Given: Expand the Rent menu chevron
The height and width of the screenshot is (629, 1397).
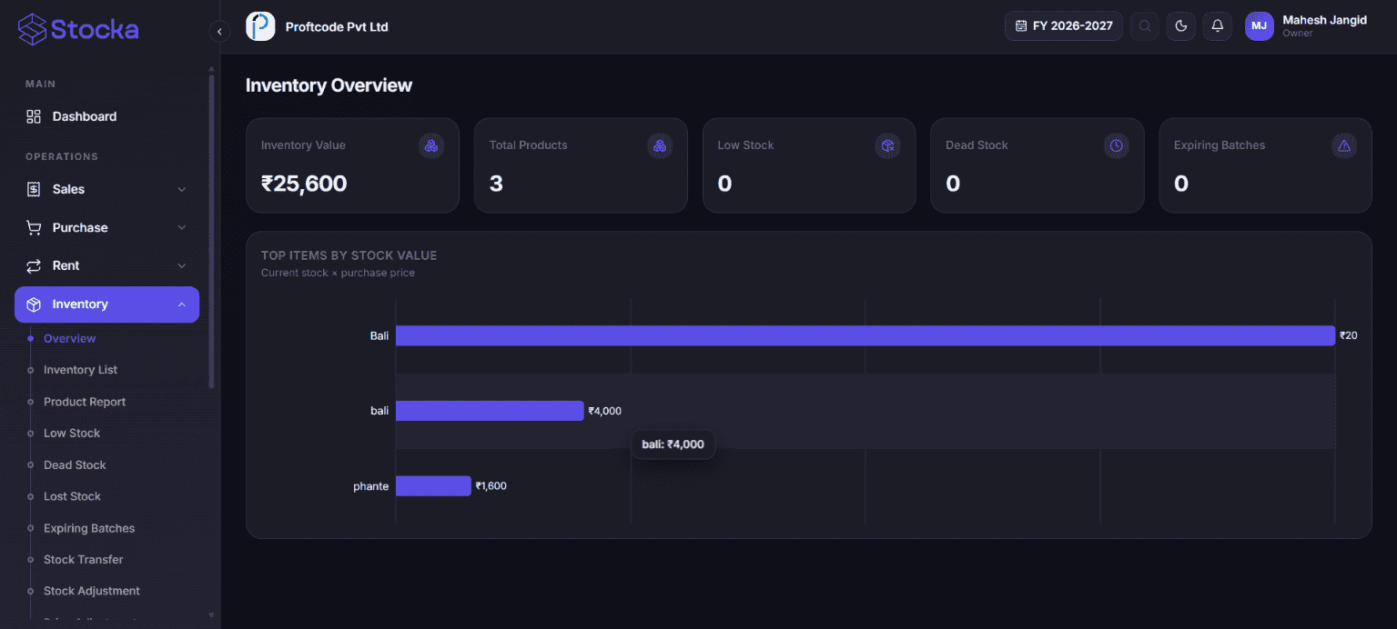Looking at the screenshot, I should [182, 265].
